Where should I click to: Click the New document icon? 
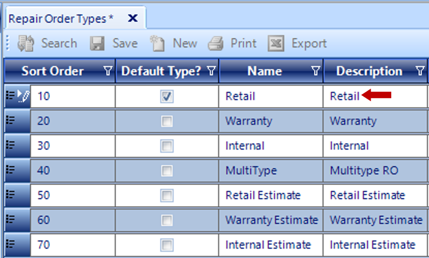(x=157, y=44)
